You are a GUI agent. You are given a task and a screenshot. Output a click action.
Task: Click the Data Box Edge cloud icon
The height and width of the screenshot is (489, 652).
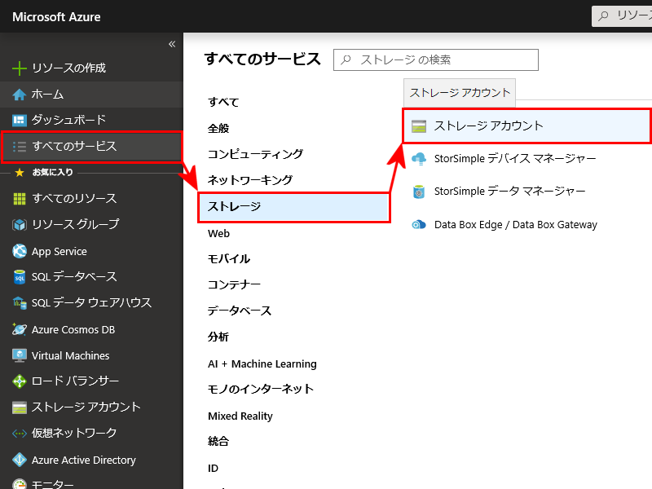tap(419, 225)
